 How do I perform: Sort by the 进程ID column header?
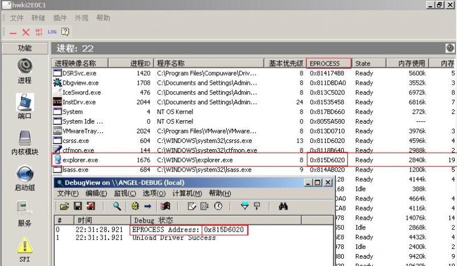click(x=131, y=63)
